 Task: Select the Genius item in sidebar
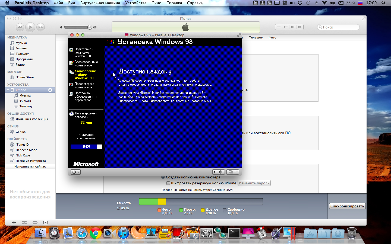coord(21,132)
